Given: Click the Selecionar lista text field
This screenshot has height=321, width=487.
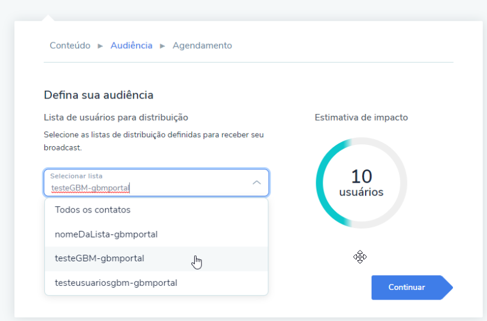Looking at the screenshot, I should pyautogui.click(x=149, y=189).
